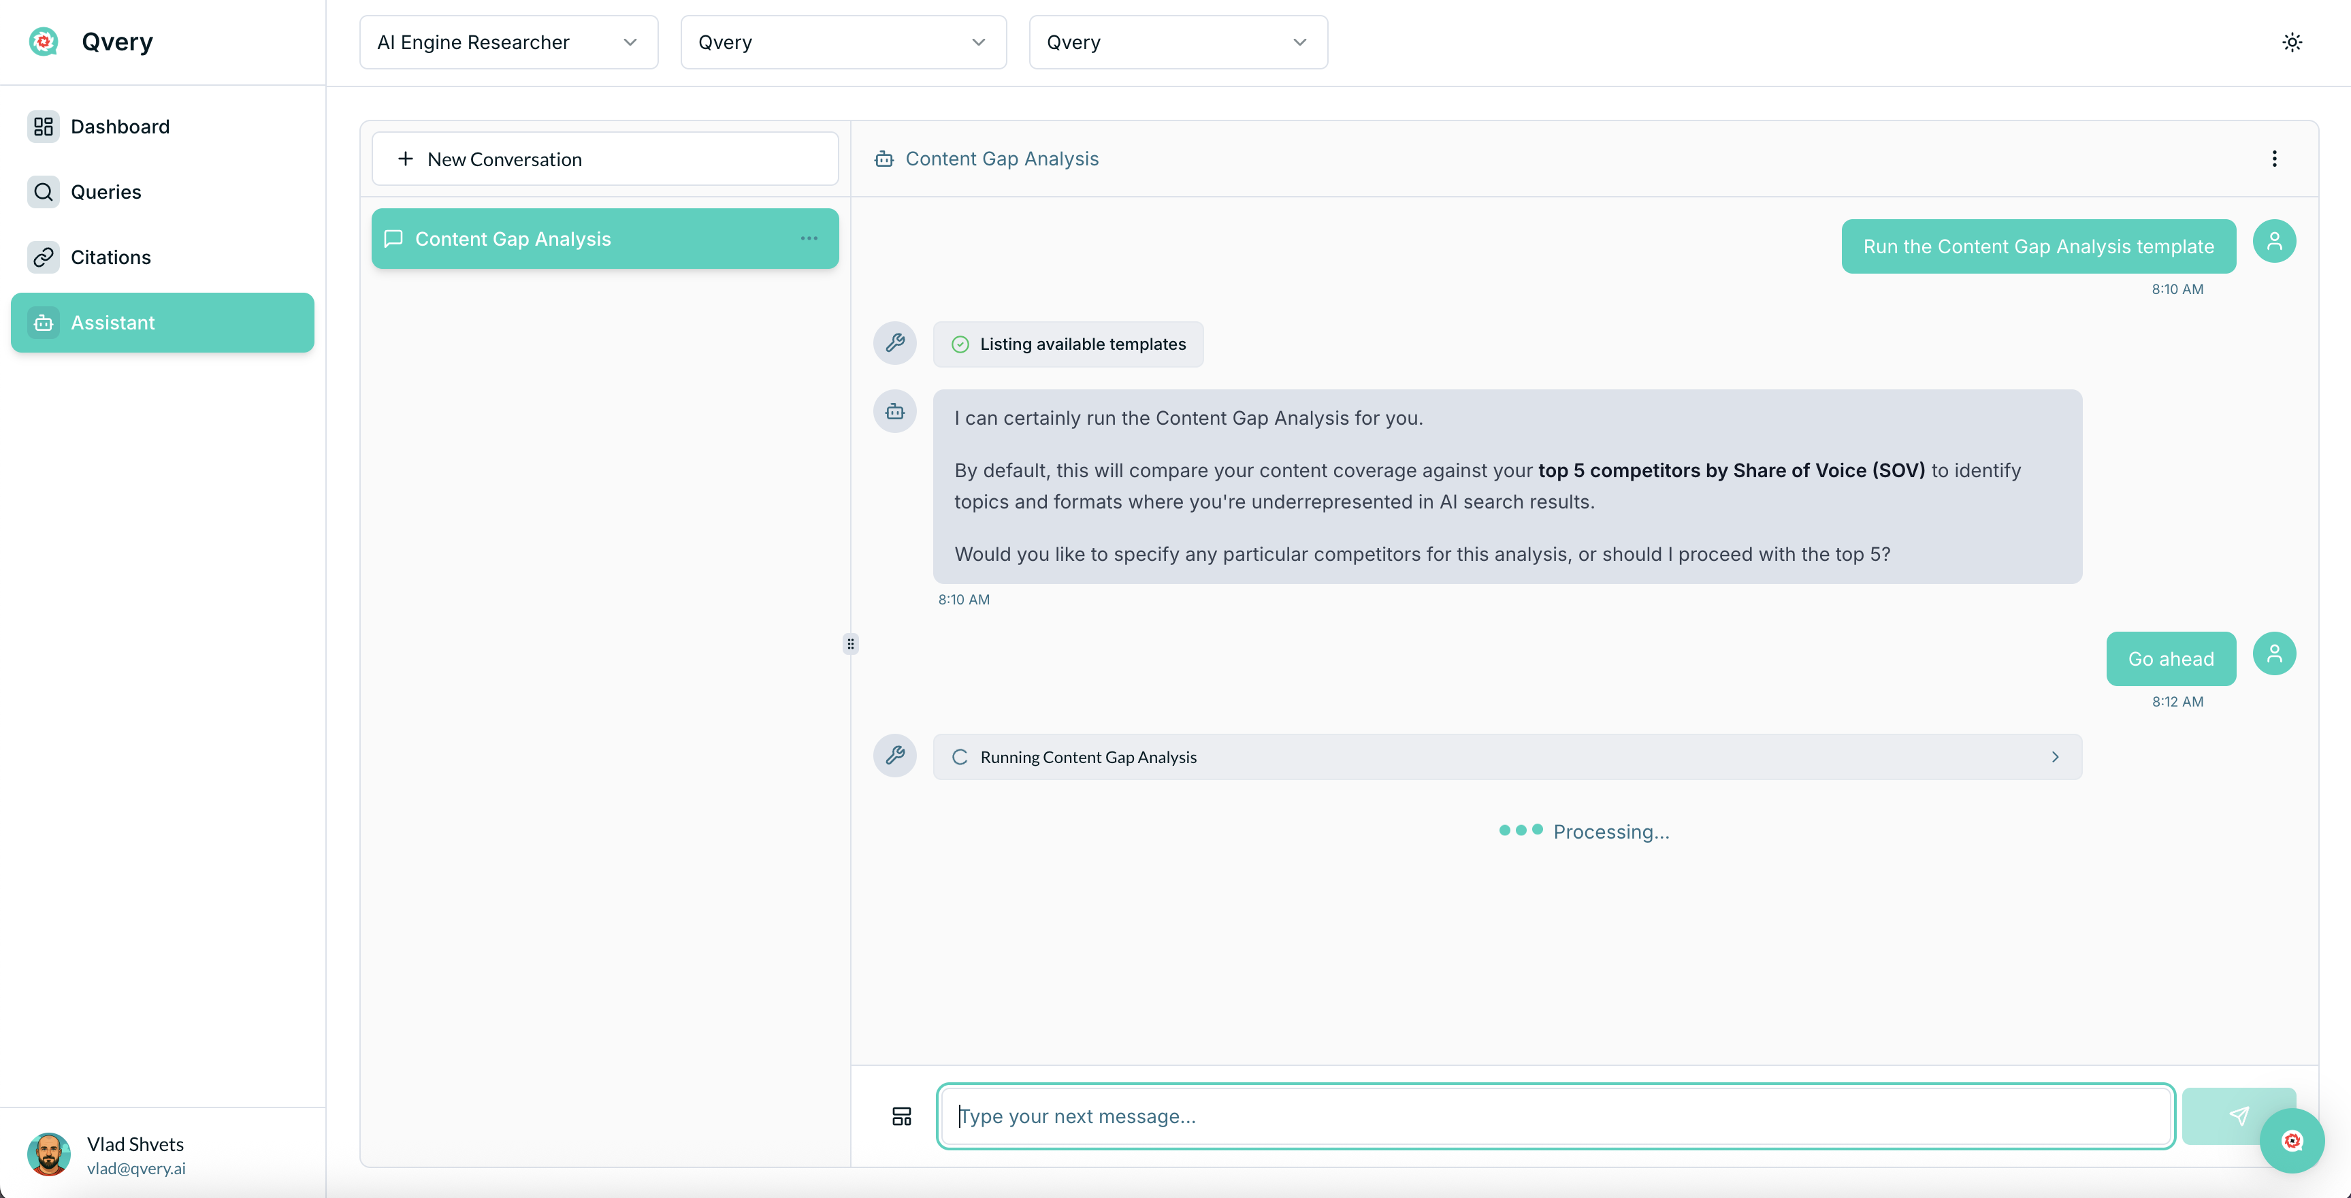Click the robot avatar next to assistant reply
The image size is (2351, 1198).
[x=894, y=412]
